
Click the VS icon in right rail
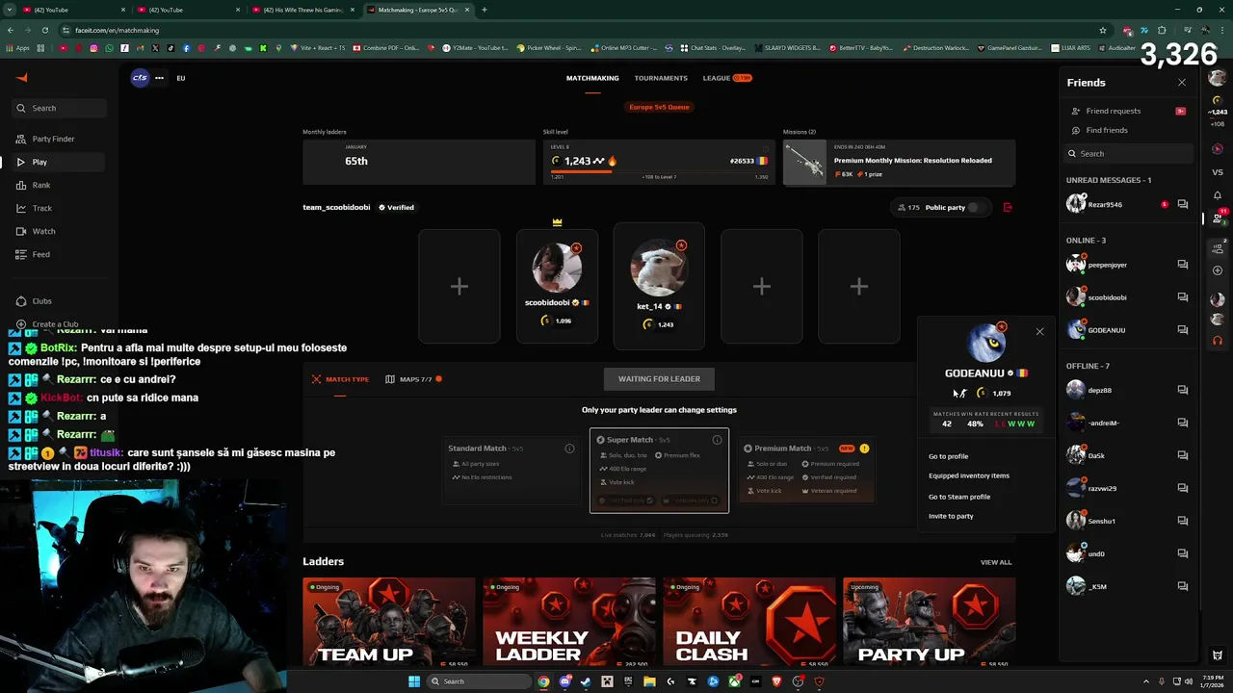click(x=1218, y=172)
